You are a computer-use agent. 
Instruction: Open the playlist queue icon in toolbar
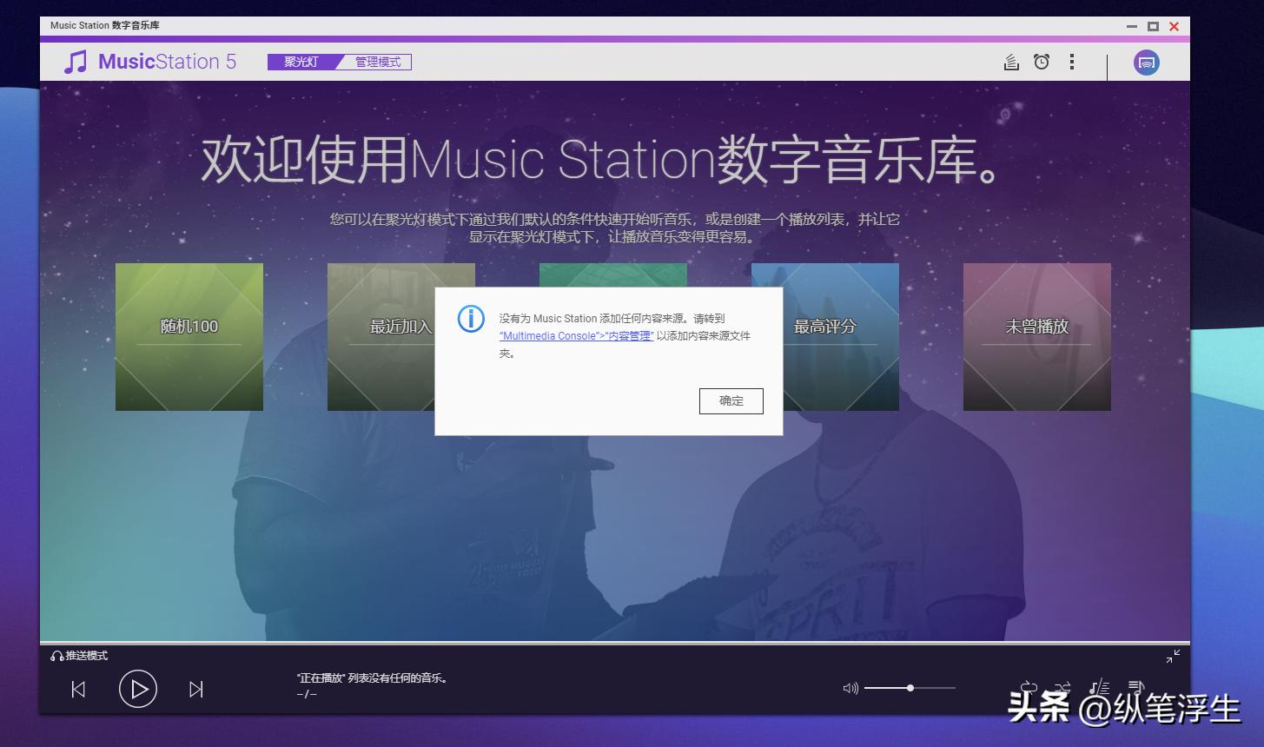coord(1010,62)
